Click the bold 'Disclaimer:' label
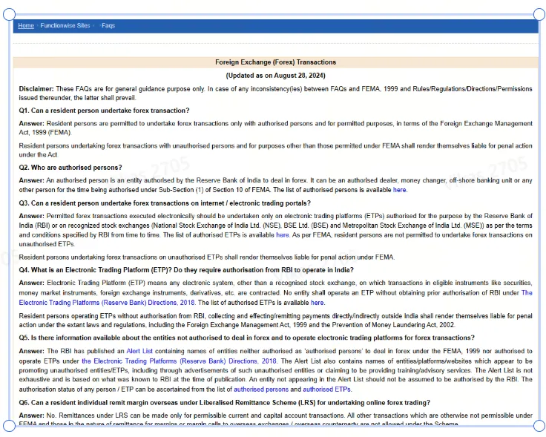The width and height of the screenshot is (546, 437). (36, 89)
